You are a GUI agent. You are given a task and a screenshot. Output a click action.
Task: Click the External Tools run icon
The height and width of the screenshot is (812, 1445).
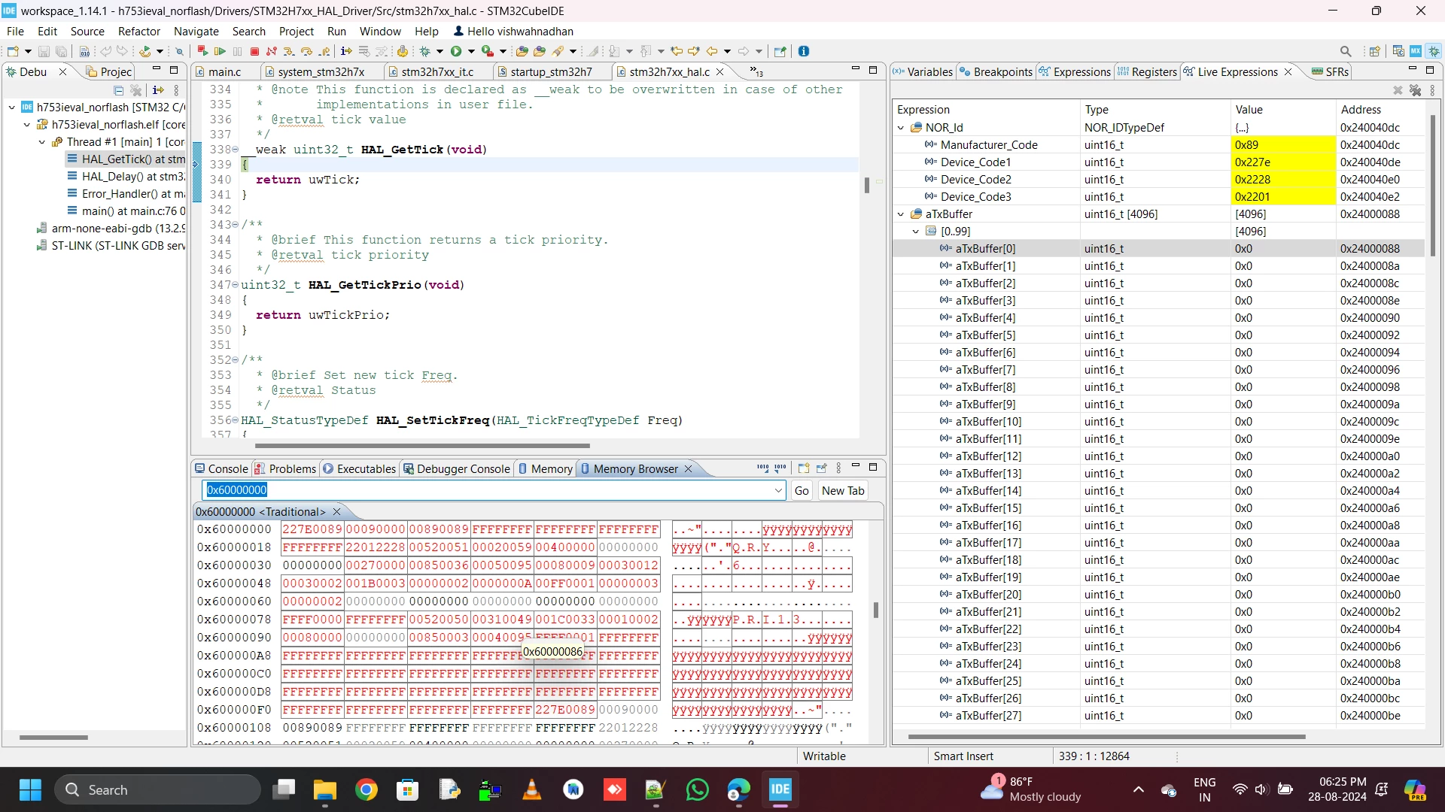click(488, 51)
